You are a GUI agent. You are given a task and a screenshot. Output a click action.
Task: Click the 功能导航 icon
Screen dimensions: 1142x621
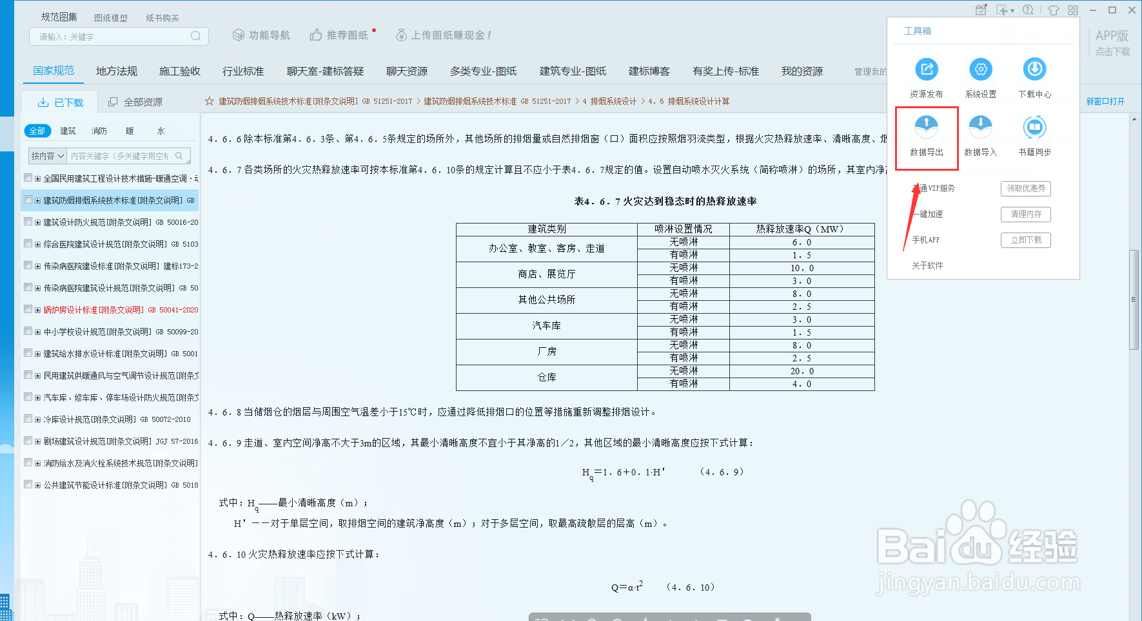(x=239, y=35)
